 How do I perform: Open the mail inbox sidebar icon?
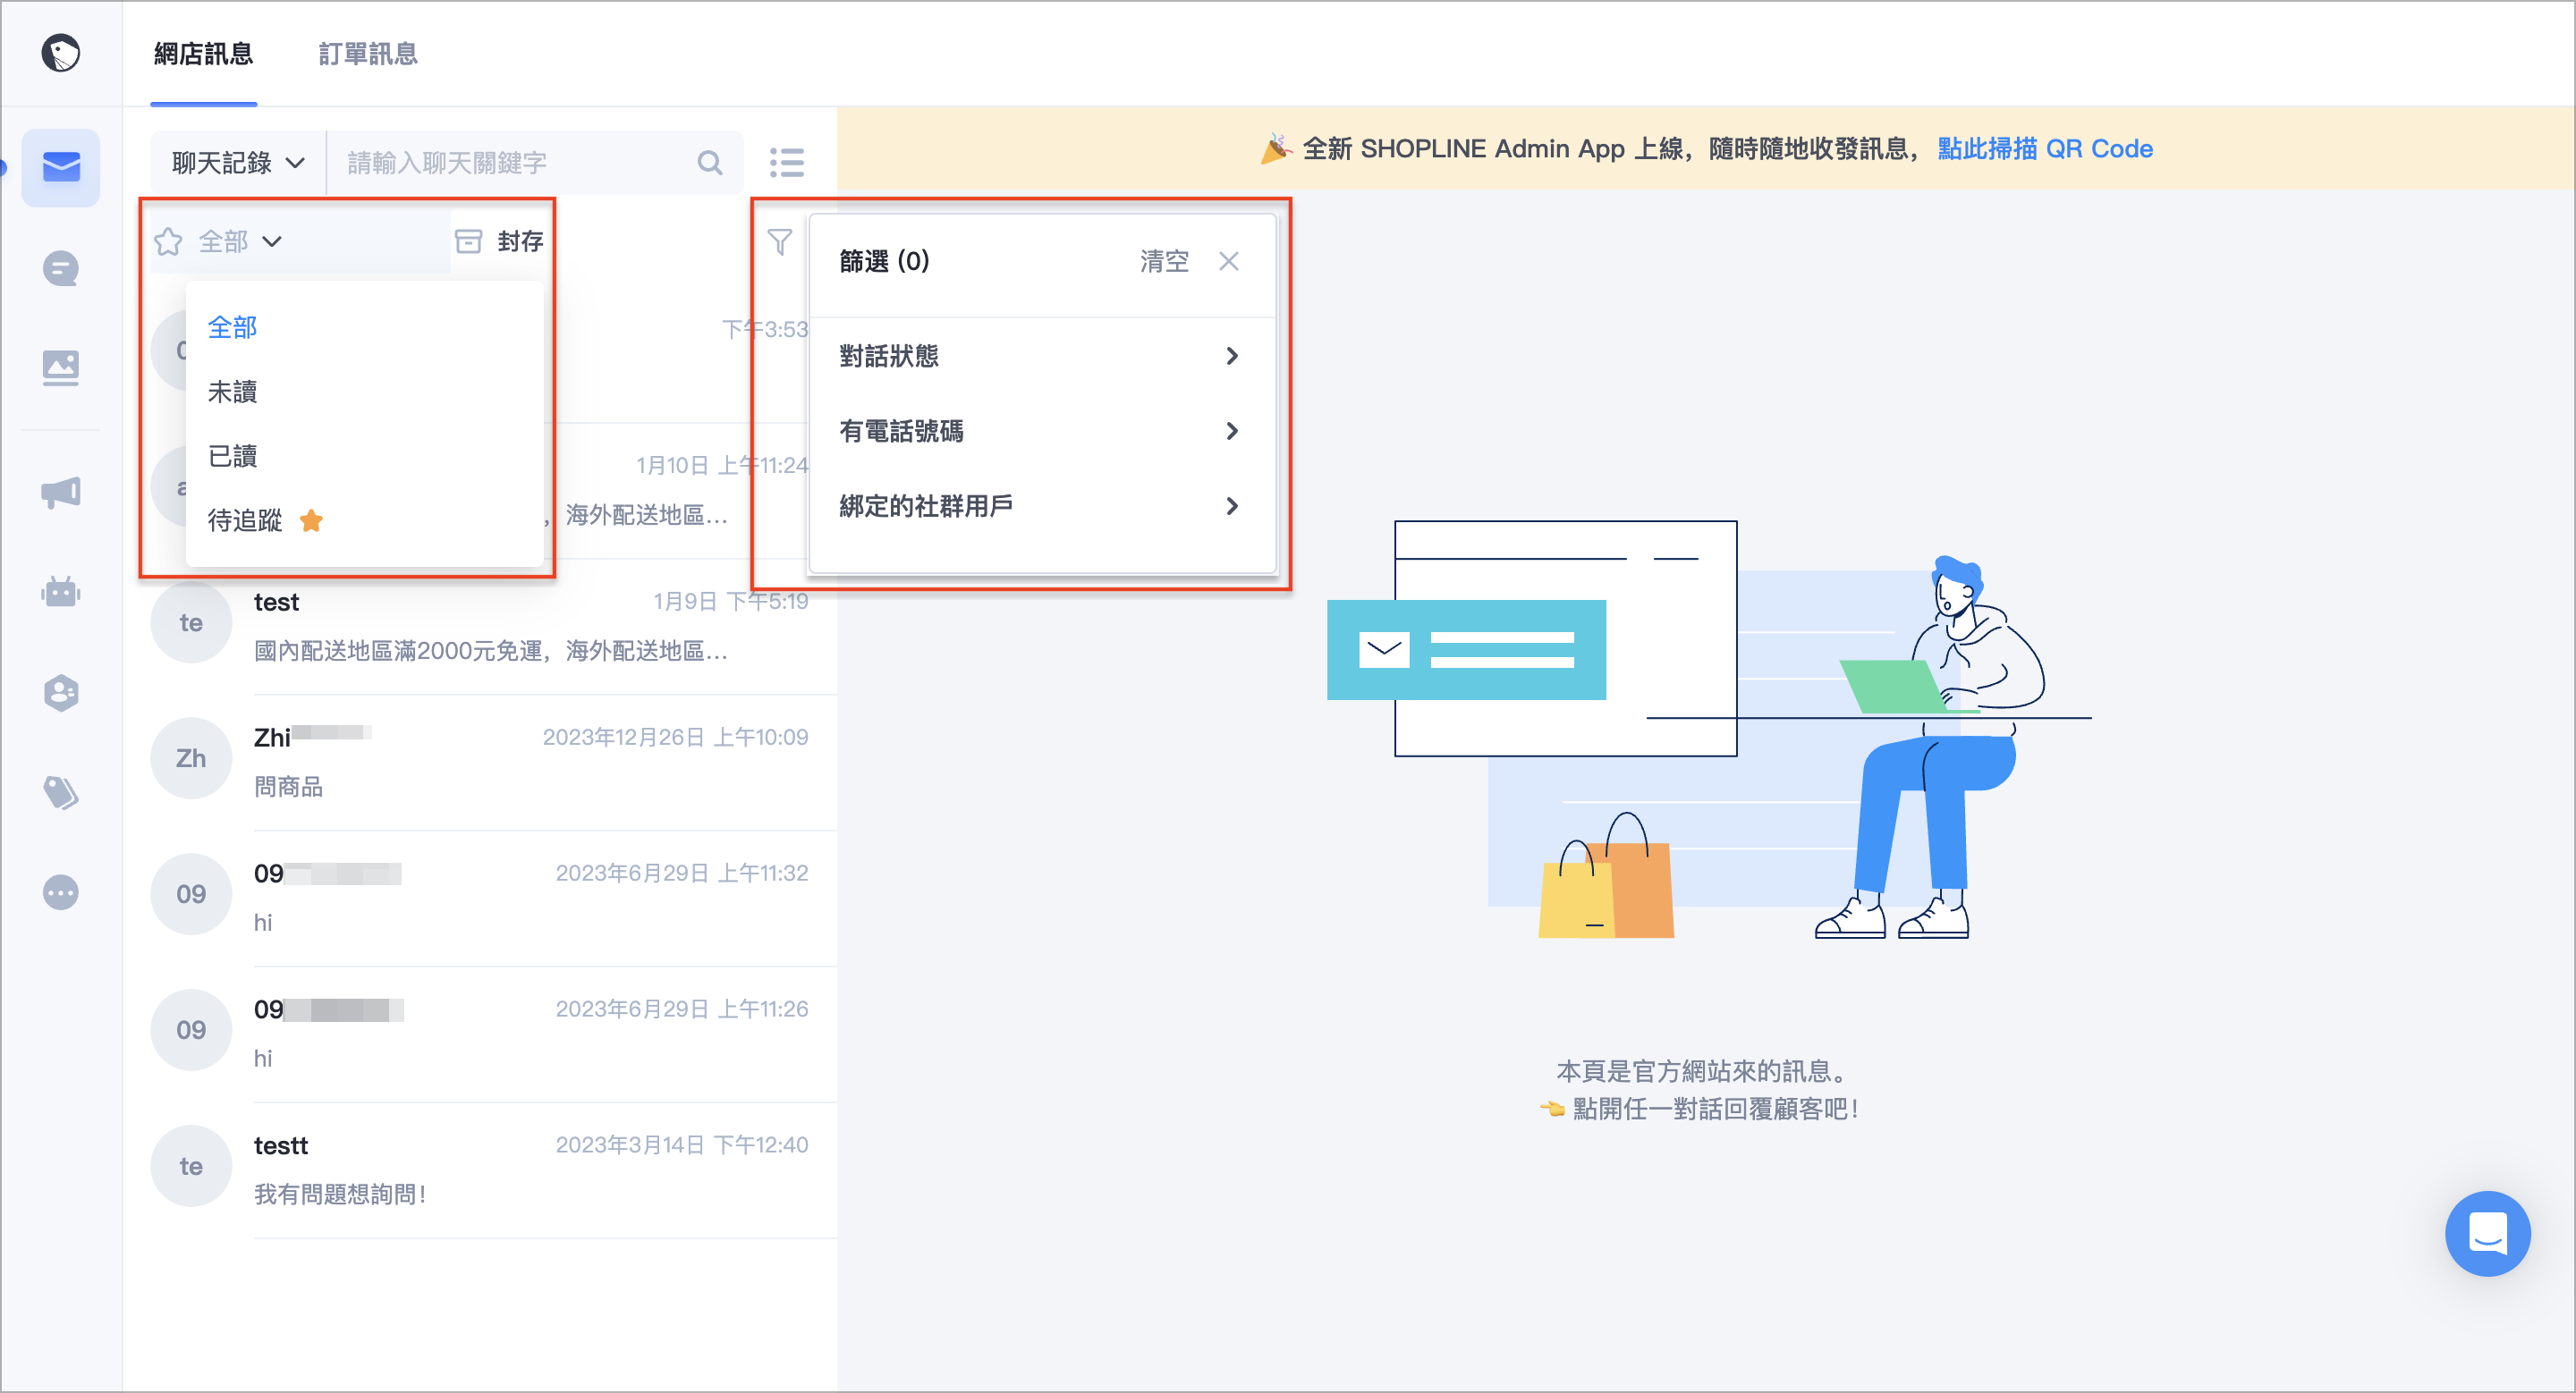pyautogui.click(x=61, y=166)
